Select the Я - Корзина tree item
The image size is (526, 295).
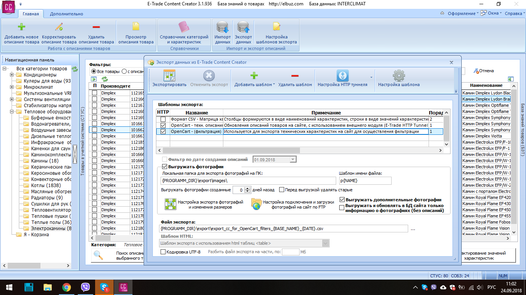(x=36, y=235)
